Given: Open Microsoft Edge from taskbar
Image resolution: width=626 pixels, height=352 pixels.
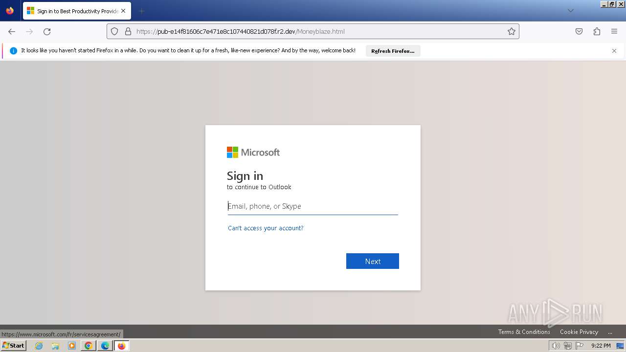Looking at the screenshot, I should pyautogui.click(x=105, y=346).
